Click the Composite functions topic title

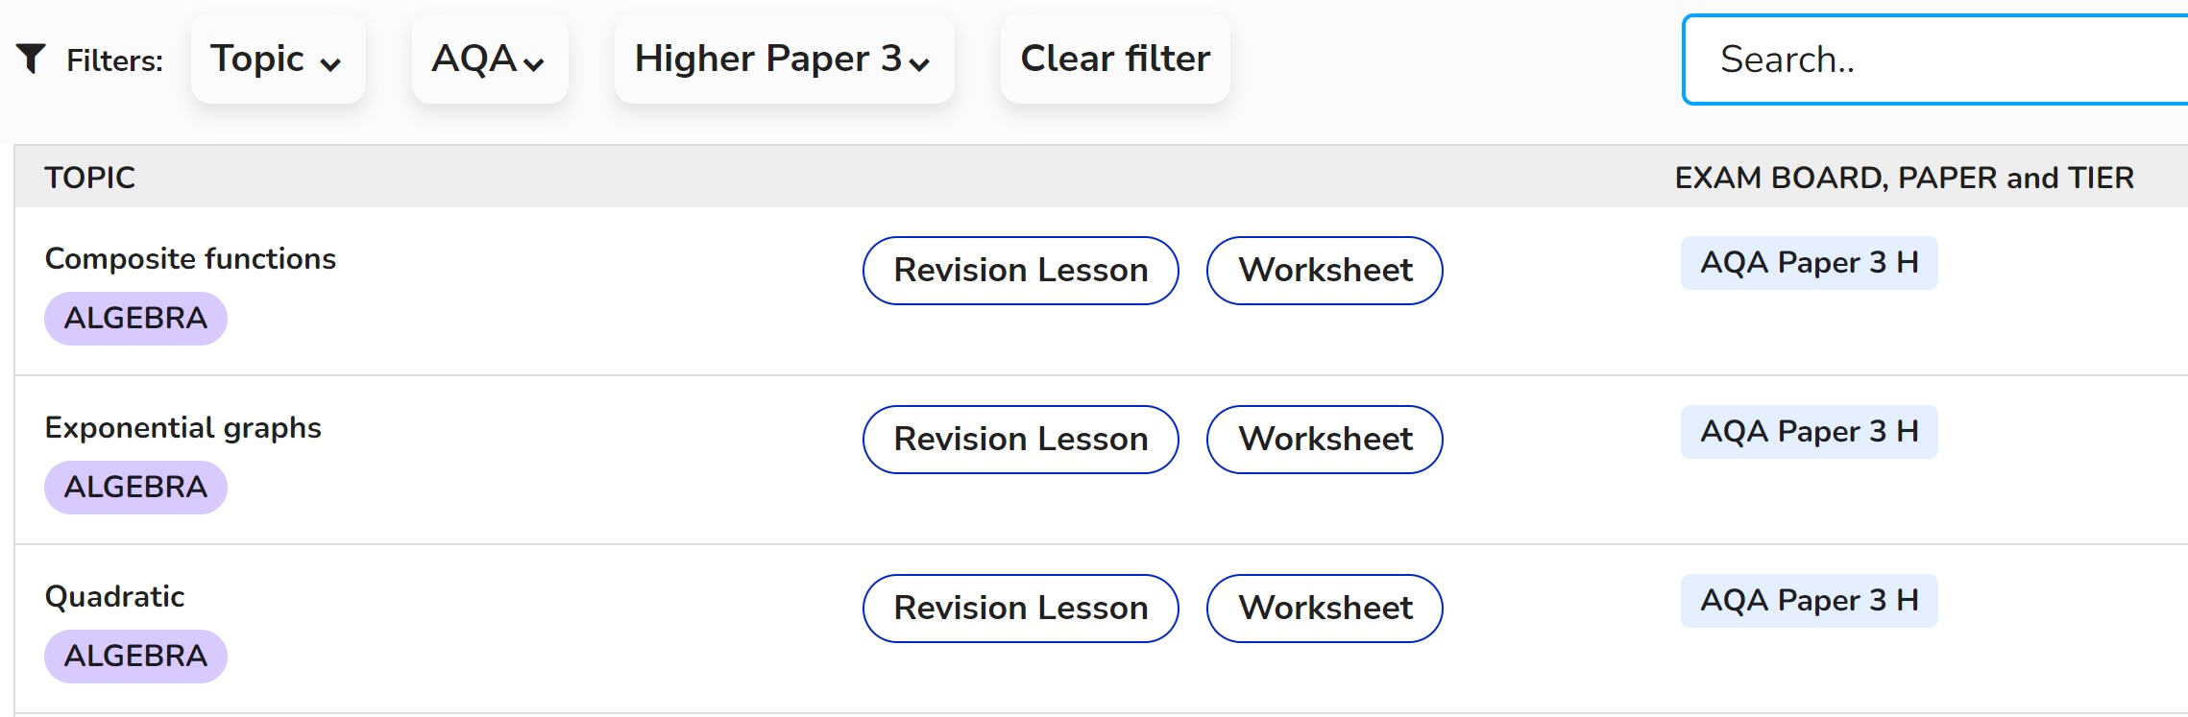pos(190,259)
